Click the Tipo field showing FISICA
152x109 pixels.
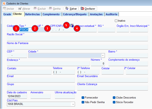(28, 30)
